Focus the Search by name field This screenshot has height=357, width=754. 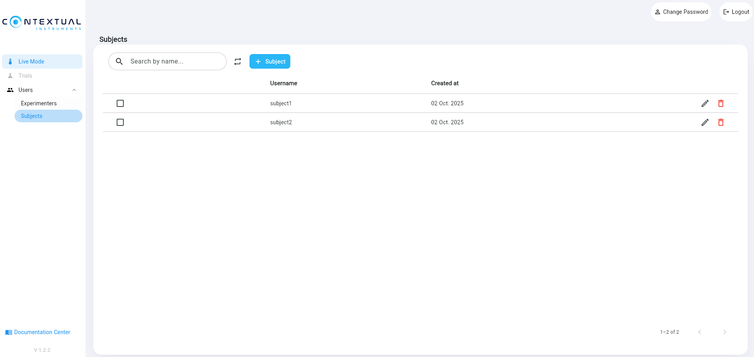[173, 62]
